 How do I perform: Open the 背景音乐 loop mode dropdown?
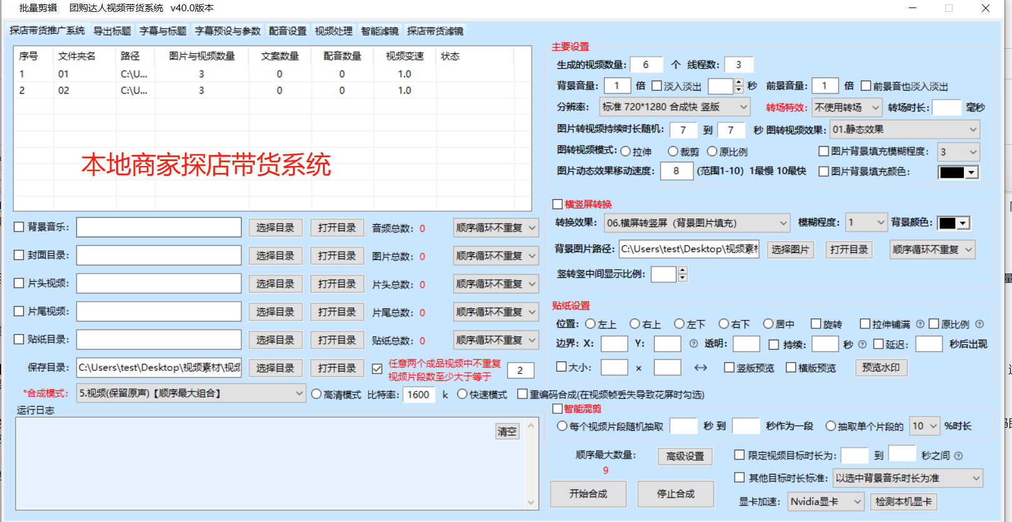(x=496, y=228)
